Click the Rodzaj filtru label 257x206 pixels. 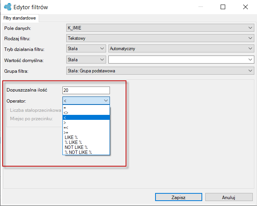(17, 39)
